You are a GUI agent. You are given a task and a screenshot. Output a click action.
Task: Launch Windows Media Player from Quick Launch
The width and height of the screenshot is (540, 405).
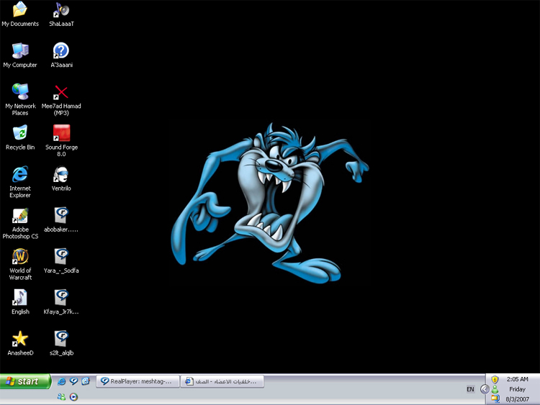tap(73, 397)
